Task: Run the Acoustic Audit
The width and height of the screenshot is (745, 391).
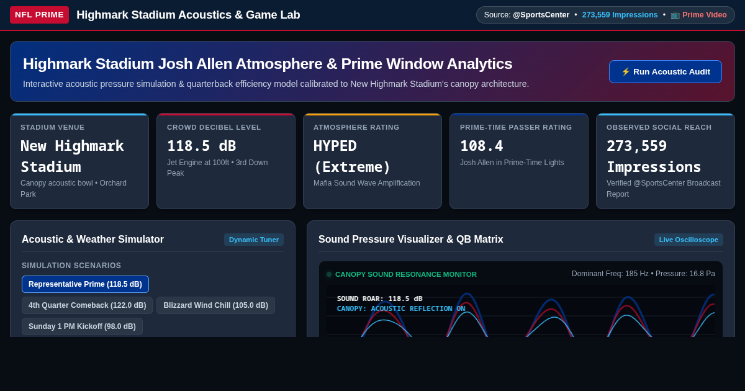Action: (x=666, y=71)
